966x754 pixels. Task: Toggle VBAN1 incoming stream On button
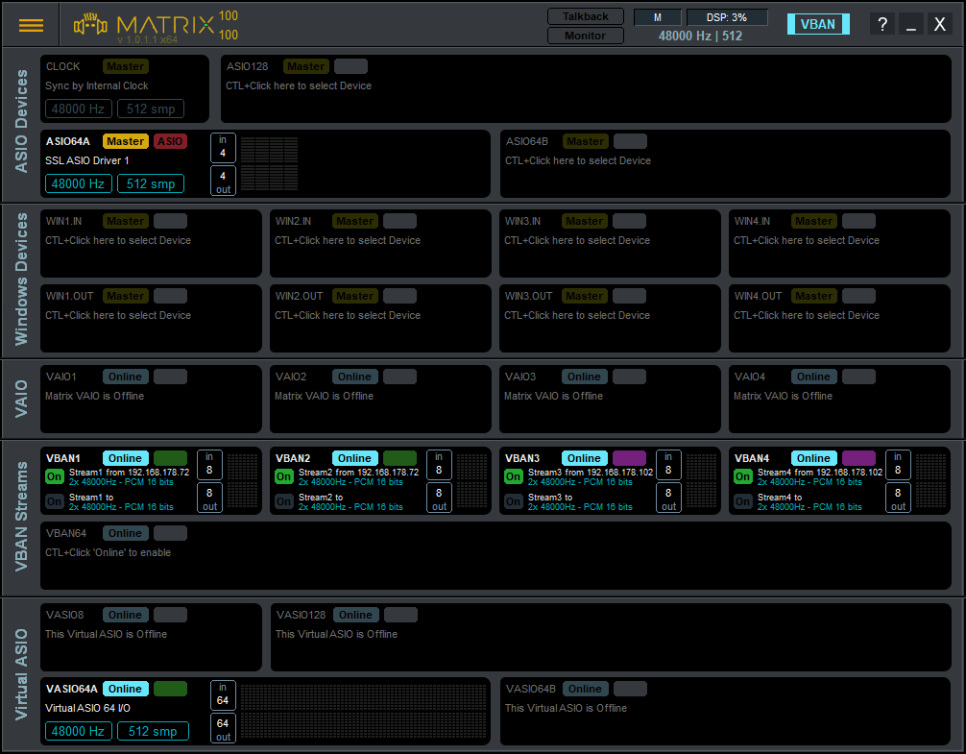[x=55, y=476]
